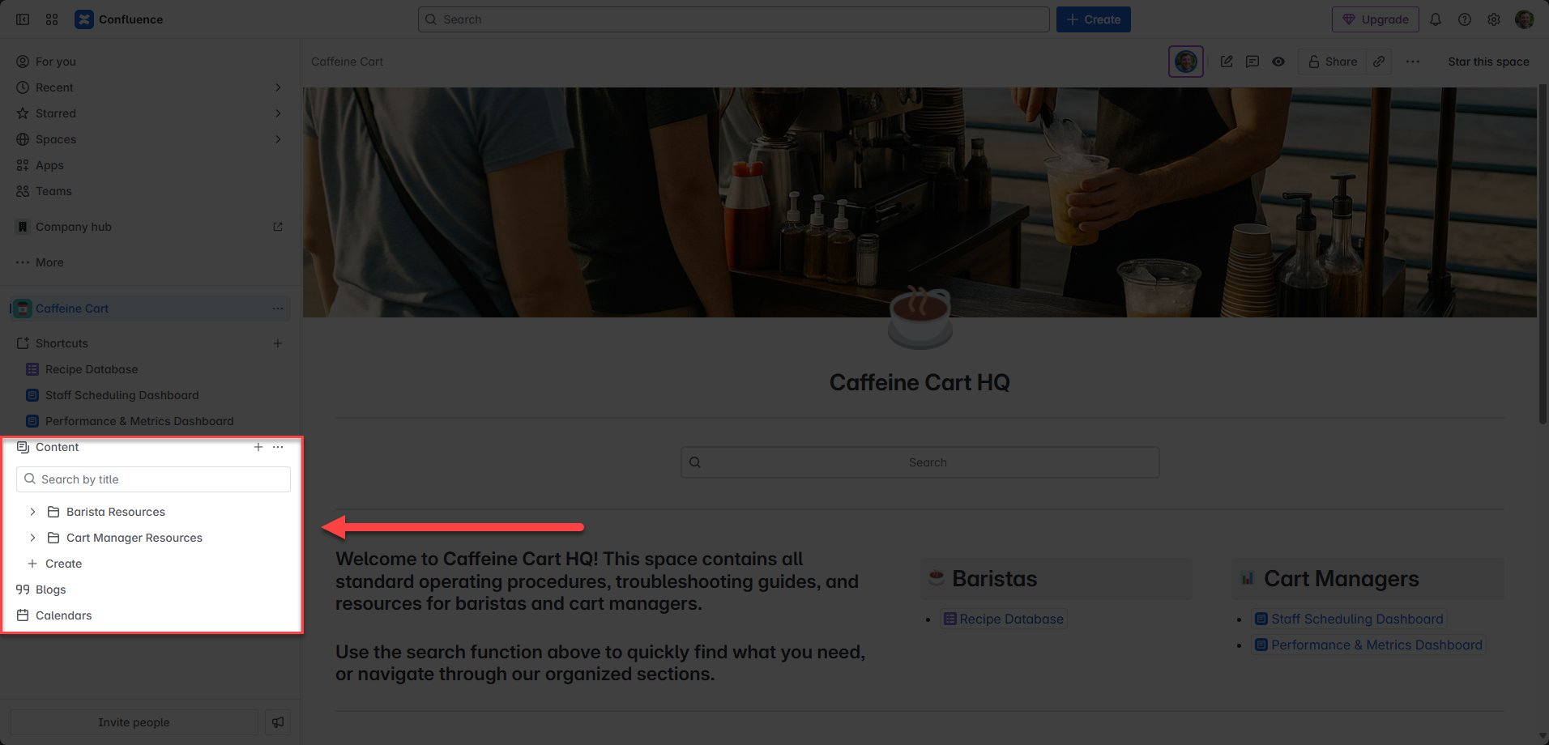Collapse the sidebar using the top-left icon
Viewport: 1549px width, 745px height.
point(23,19)
